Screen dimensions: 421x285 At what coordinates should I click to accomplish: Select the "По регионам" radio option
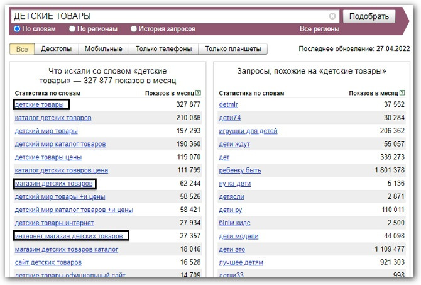[73, 29]
